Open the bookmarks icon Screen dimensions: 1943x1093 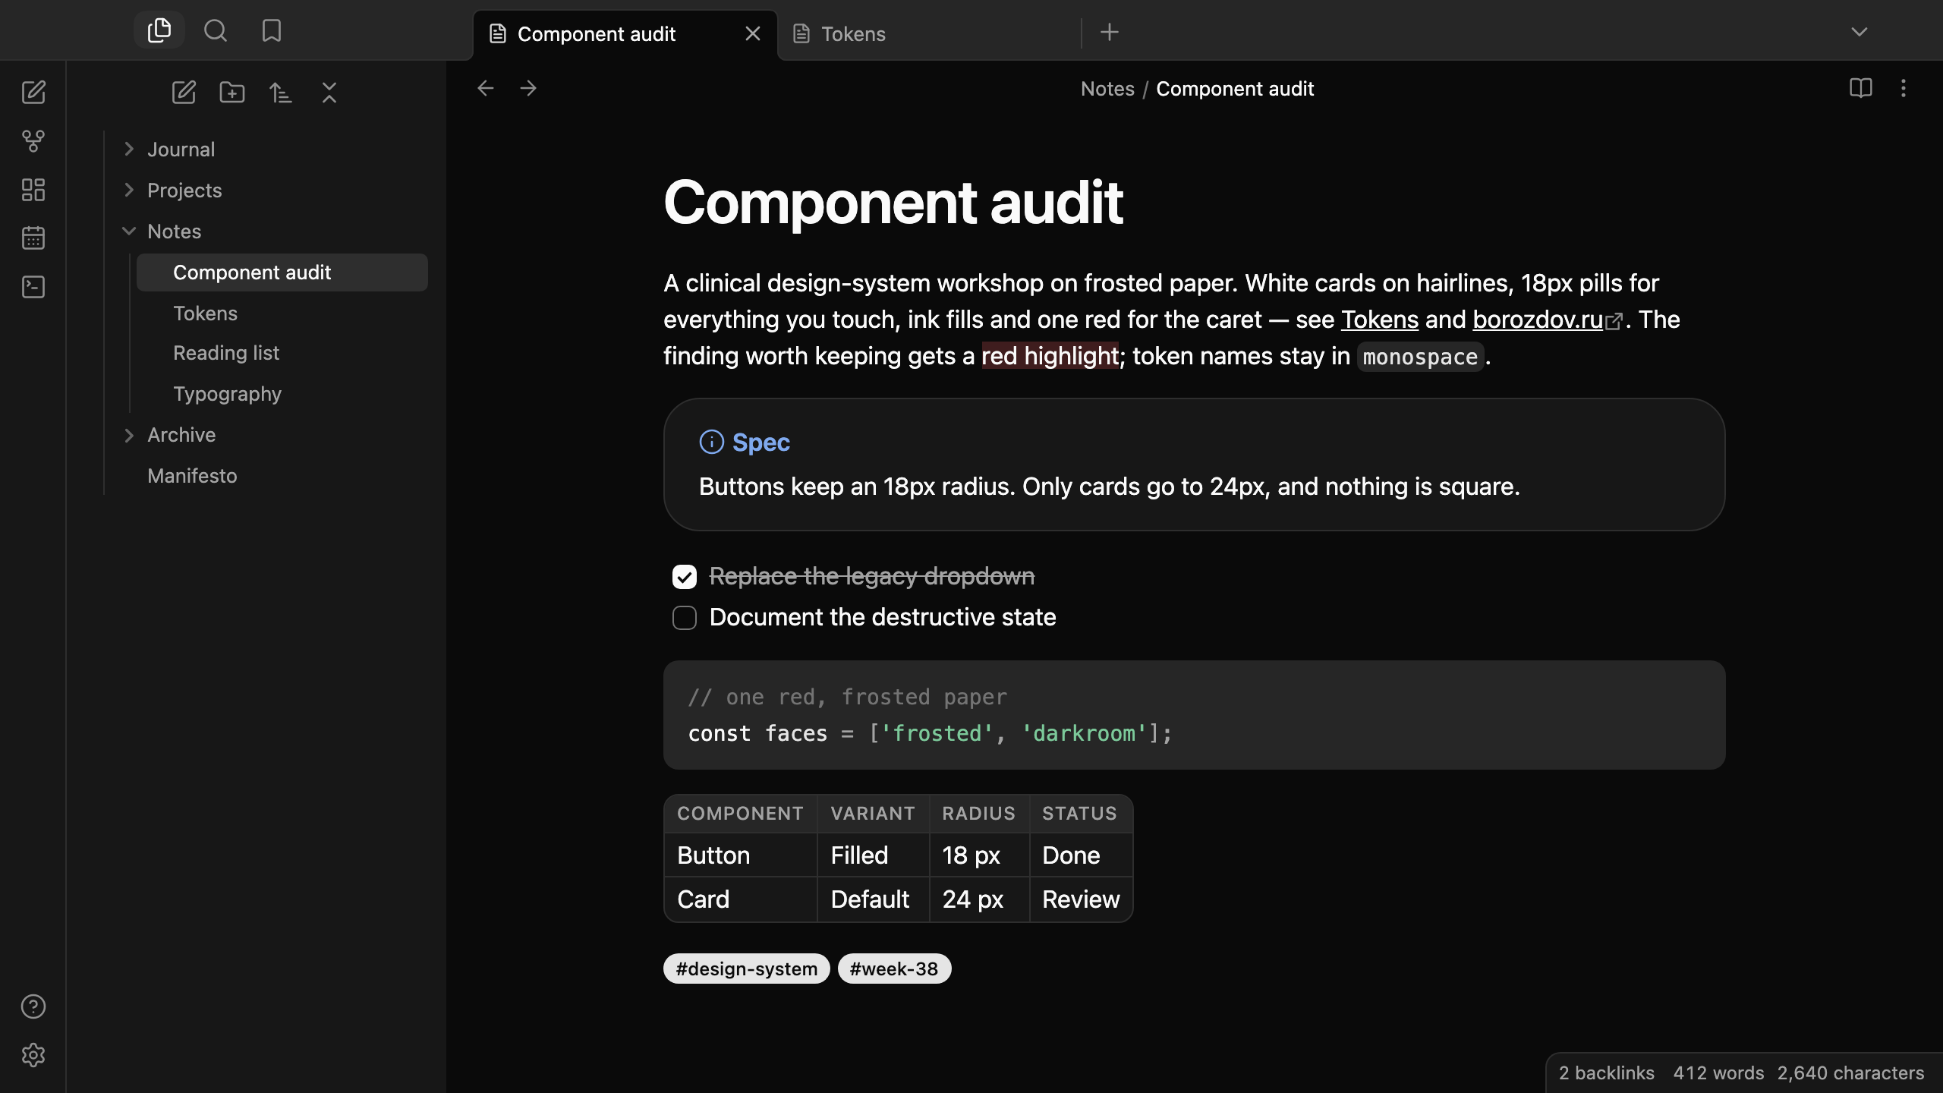pyautogui.click(x=272, y=30)
